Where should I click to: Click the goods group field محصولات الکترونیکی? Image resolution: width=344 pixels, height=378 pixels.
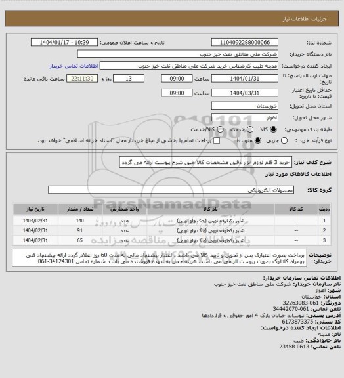[x=171, y=190]
